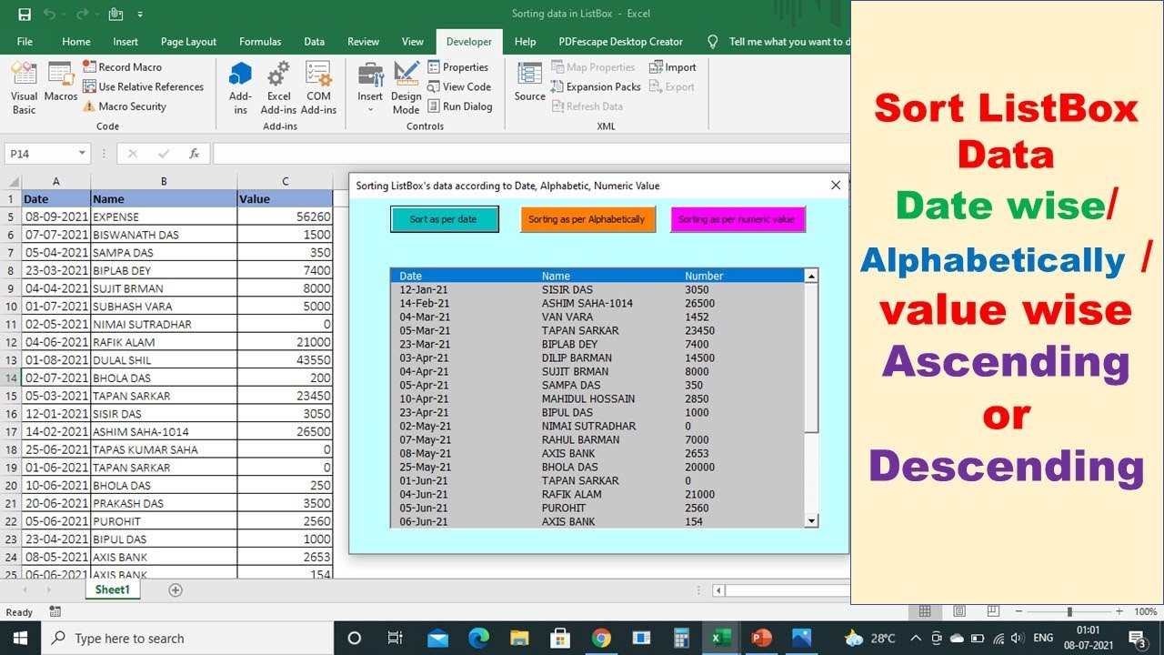
Task: Click the Sort as per date button
Action: coord(445,219)
